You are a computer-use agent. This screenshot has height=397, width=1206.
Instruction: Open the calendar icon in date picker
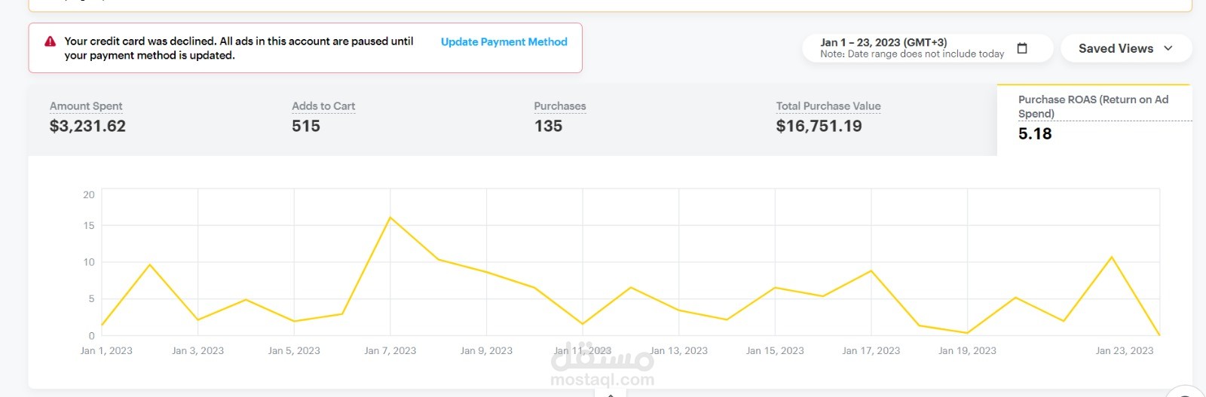1022,48
